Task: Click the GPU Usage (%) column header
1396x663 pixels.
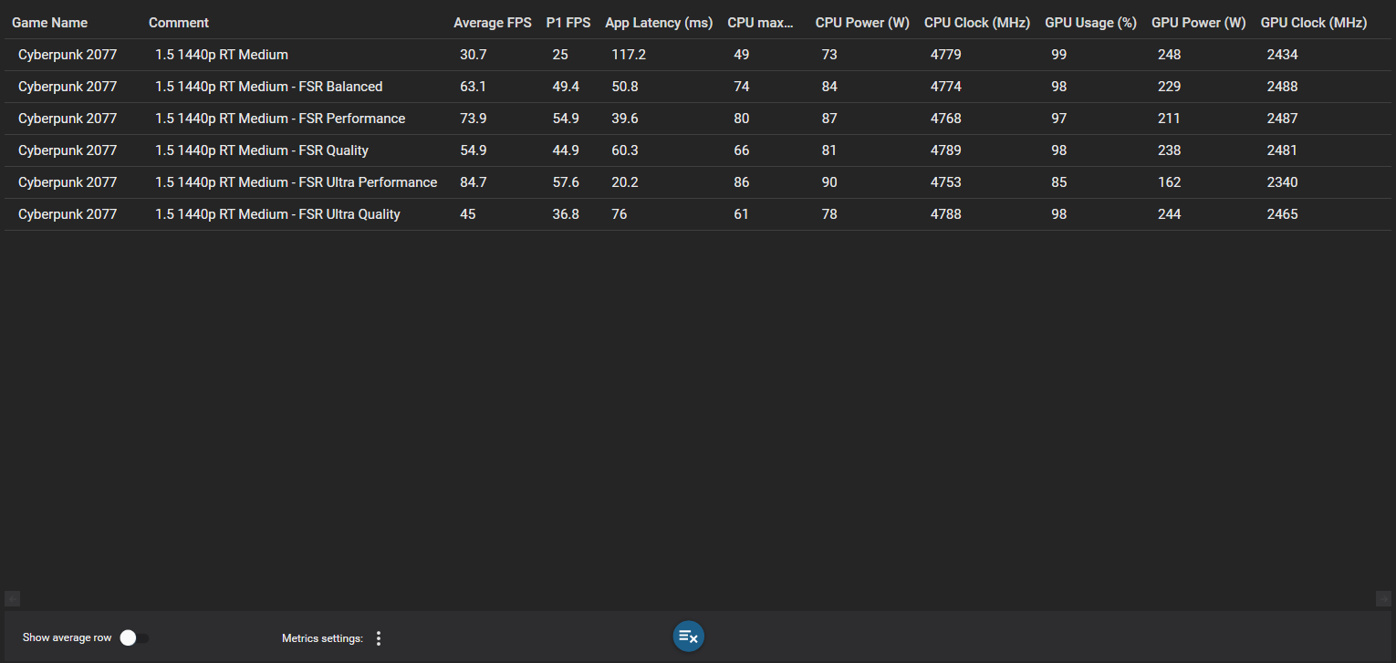Action: (x=1090, y=23)
